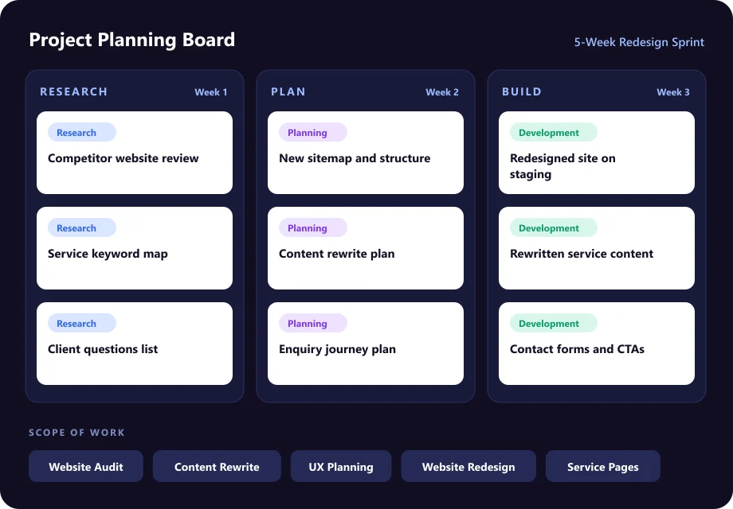Click the Project Planning Board title
This screenshot has width=733, height=509.
click(x=131, y=40)
